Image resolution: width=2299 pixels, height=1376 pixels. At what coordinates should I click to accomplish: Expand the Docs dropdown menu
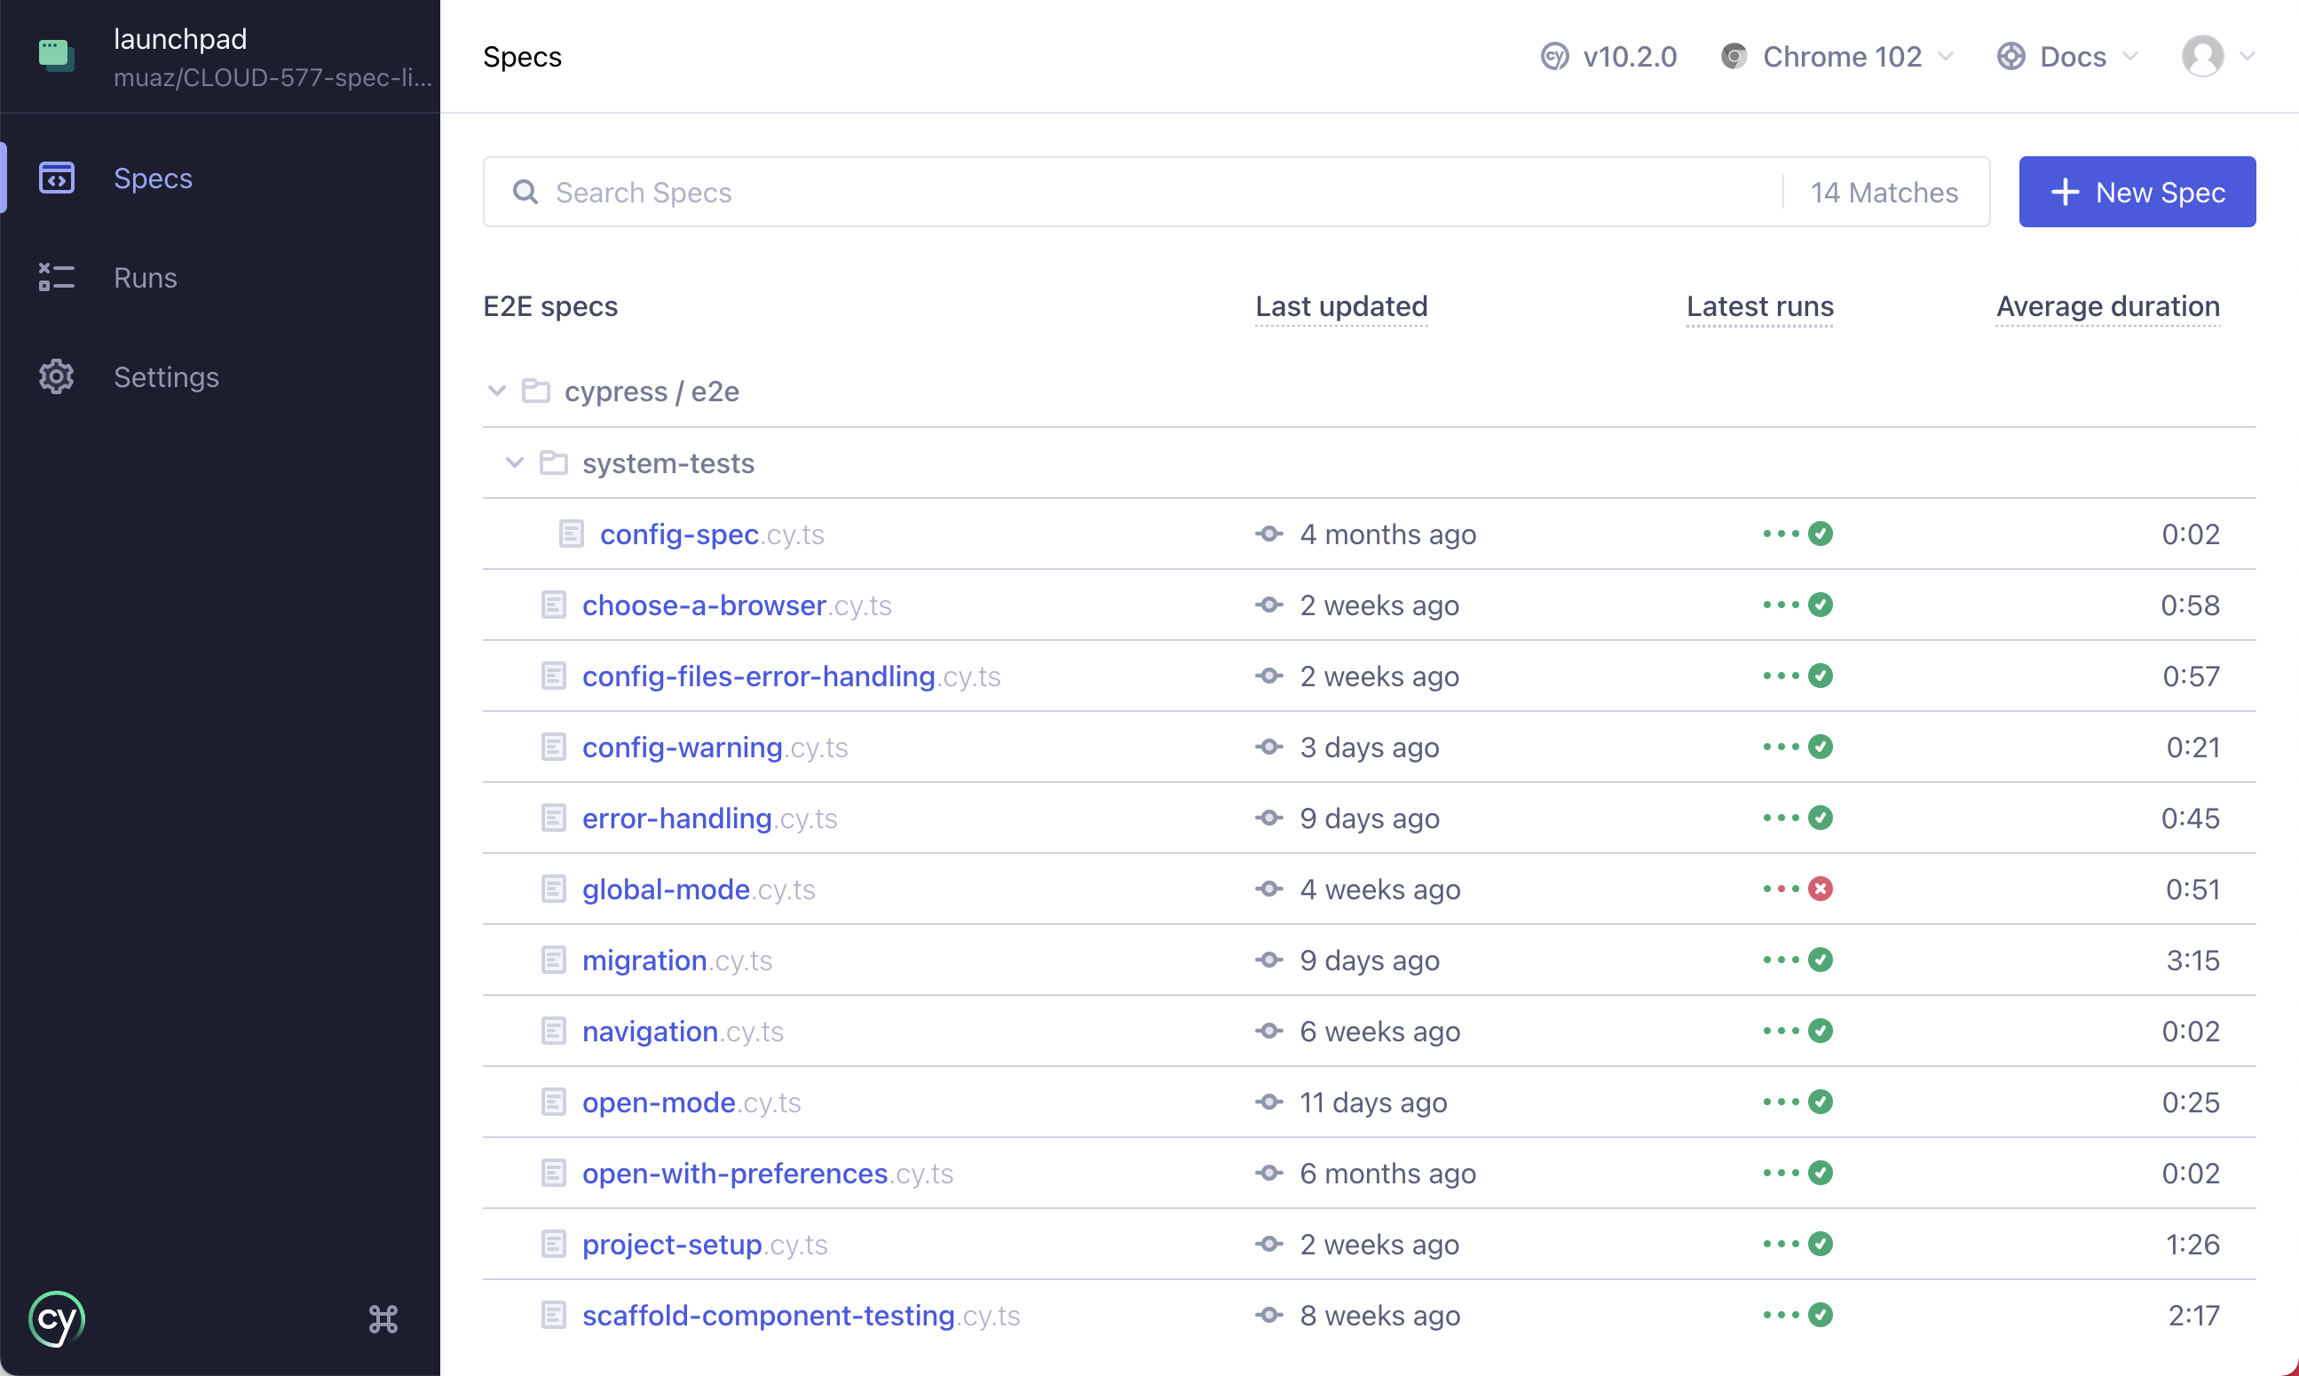[2068, 57]
